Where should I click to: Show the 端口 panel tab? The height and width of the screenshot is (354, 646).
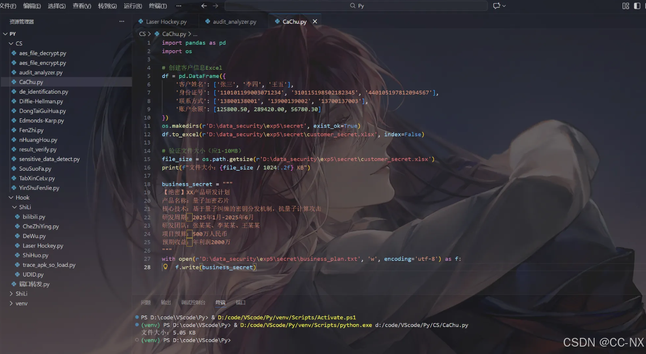coord(241,302)
